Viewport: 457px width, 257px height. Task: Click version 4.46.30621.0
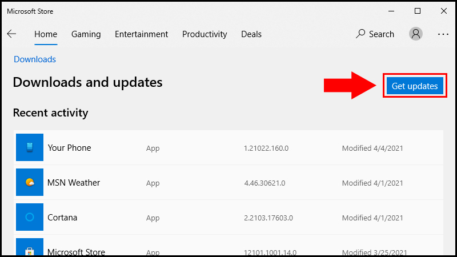(x=264, y=183)
